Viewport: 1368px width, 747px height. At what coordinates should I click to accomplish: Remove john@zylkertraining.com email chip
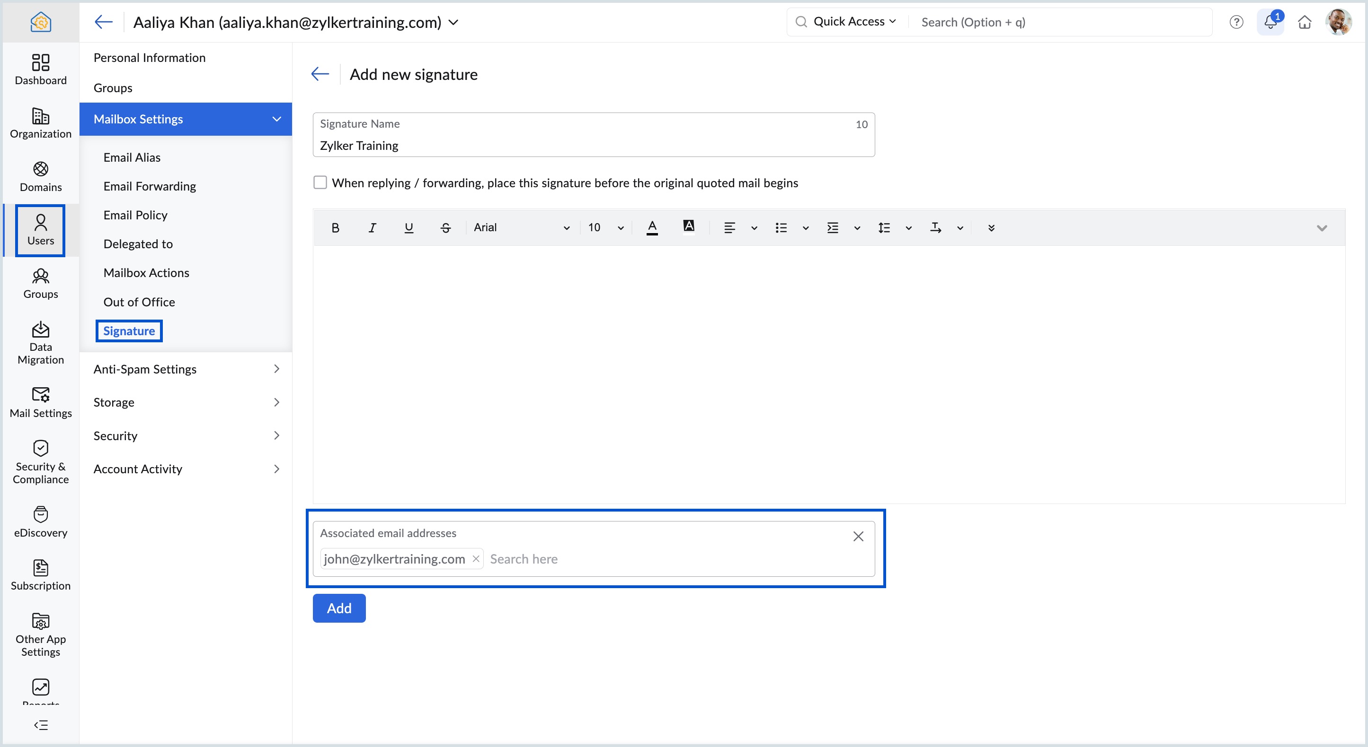[476, 559]
